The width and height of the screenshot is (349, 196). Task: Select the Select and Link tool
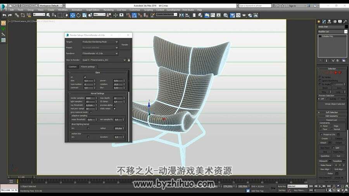tap(17, 15)
